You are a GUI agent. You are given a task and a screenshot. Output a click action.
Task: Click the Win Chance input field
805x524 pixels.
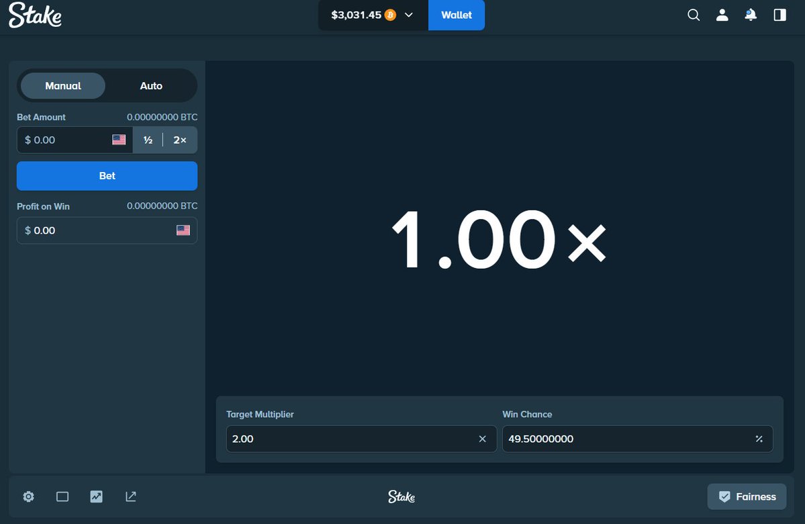tap(637, 439)
